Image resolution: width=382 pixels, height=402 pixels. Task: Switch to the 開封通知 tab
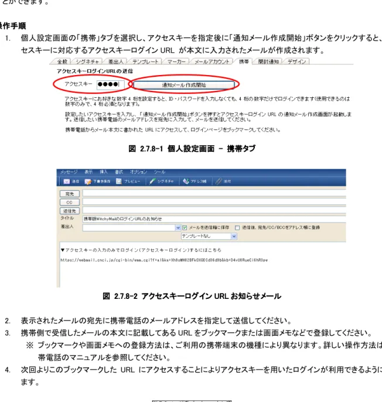point(268,62)
